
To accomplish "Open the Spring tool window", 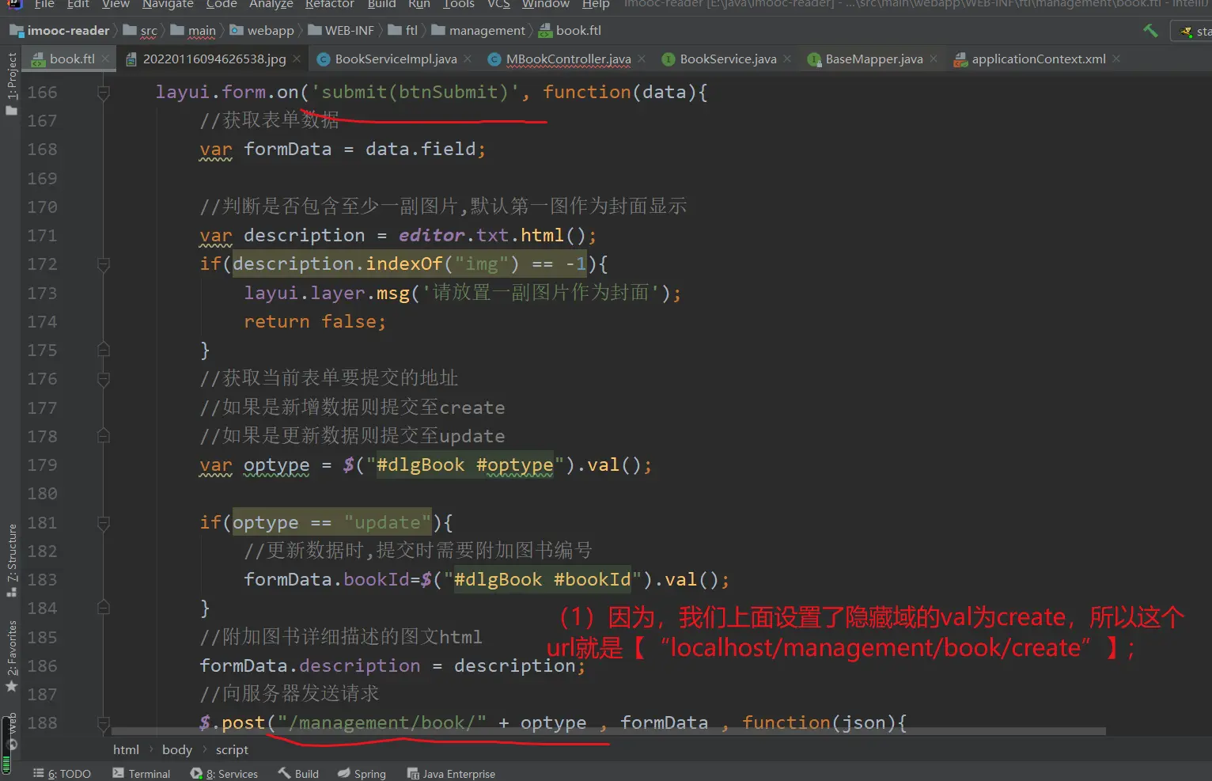I will [x=362, y=773].
